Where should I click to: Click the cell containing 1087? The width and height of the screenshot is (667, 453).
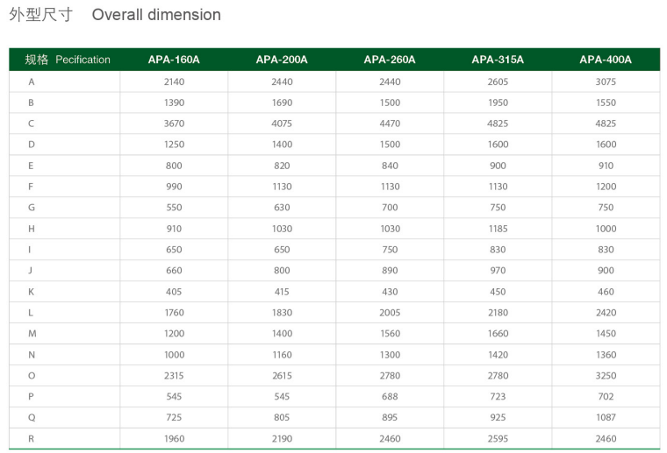coord(606,418)
